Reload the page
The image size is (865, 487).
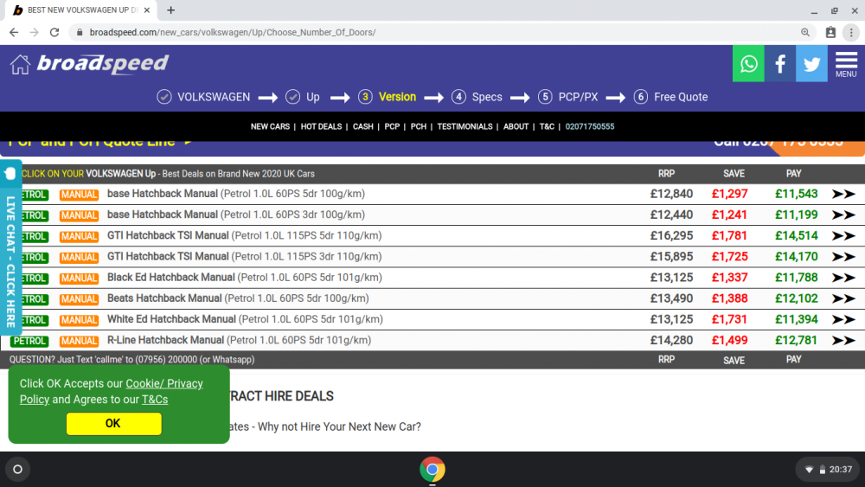tap(54, 33)
